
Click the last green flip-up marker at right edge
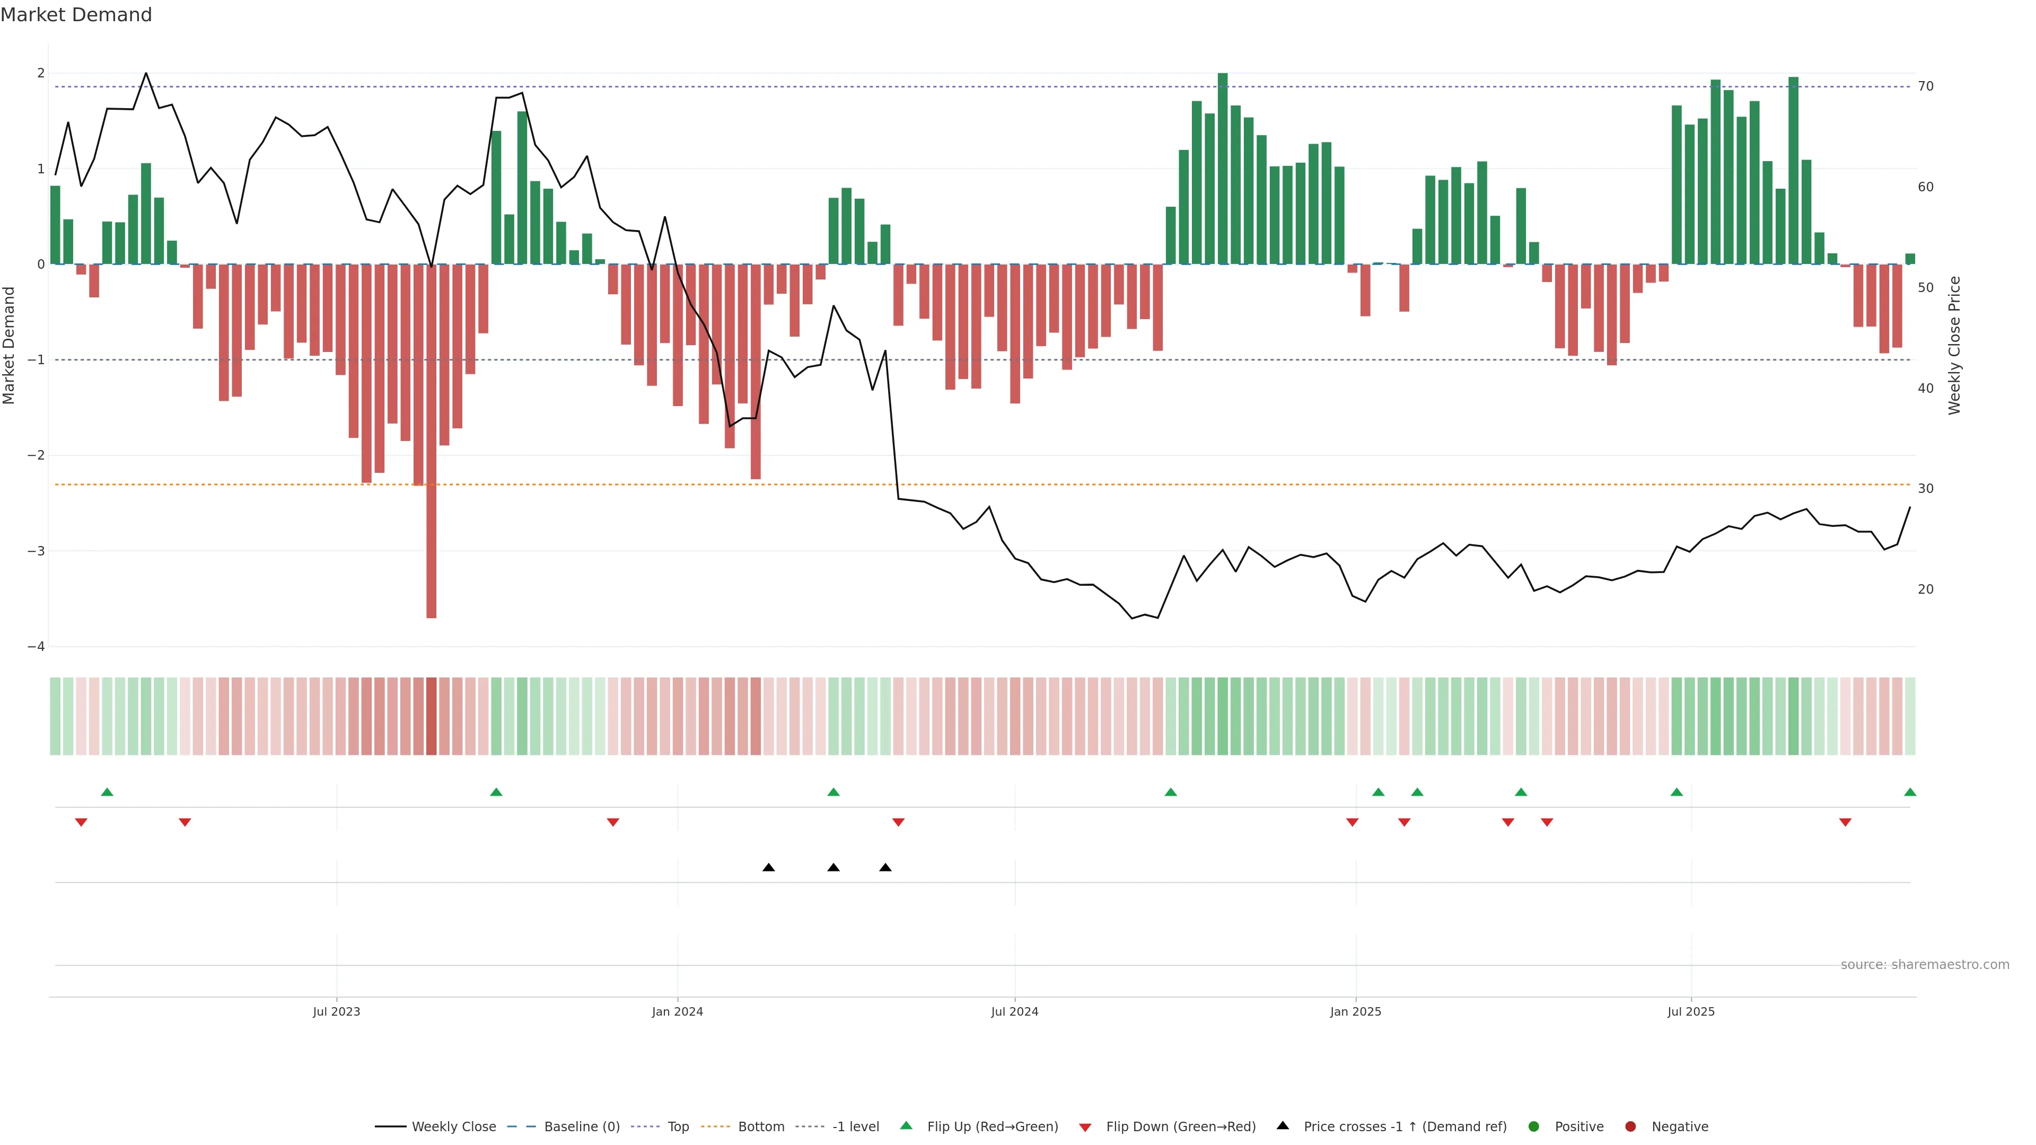pos(1909,792)
